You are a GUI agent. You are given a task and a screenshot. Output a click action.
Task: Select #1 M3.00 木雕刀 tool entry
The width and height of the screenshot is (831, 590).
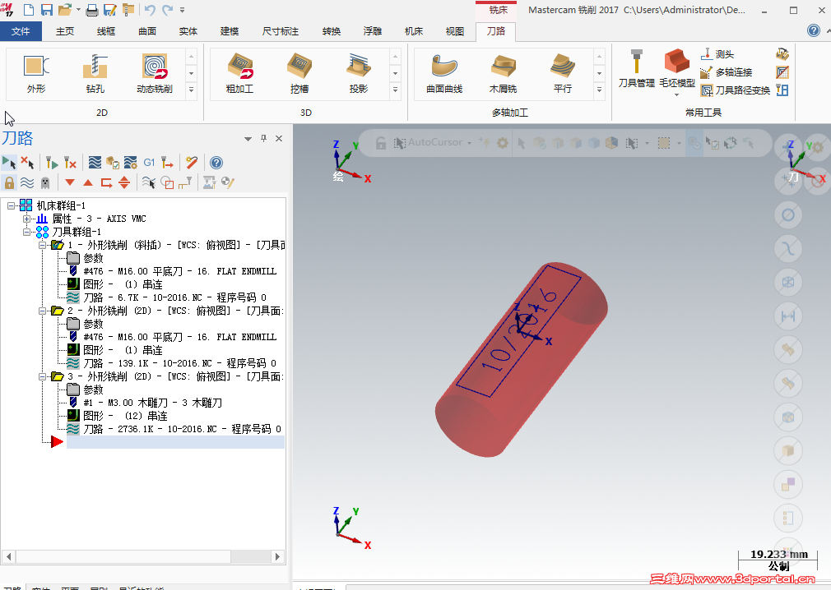coord(145,403)
